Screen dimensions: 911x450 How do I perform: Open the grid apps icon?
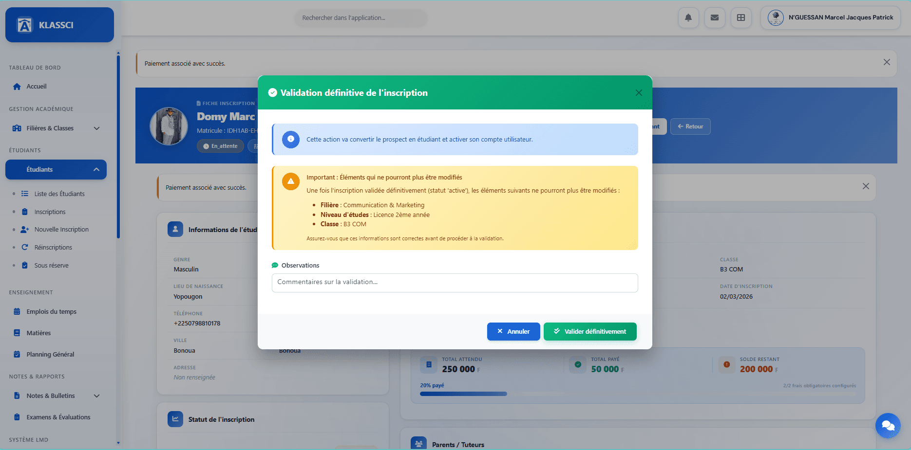pyautogui.click(x=741, y=18)
